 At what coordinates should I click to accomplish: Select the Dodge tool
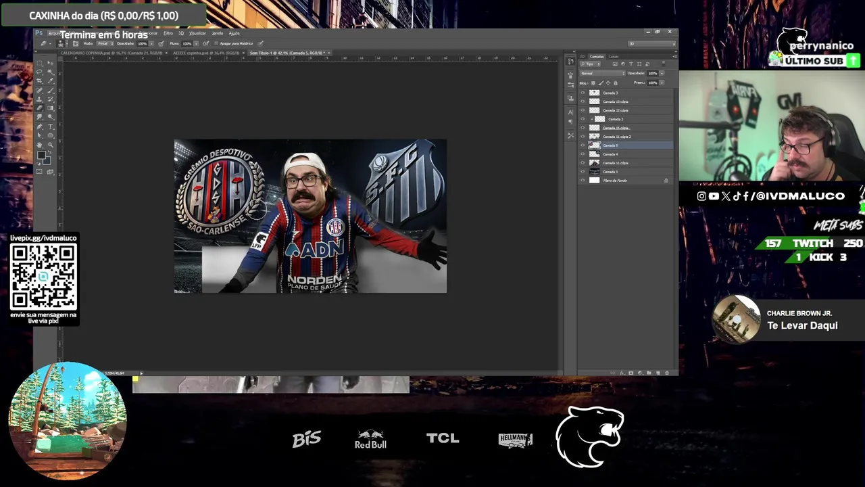50,116
